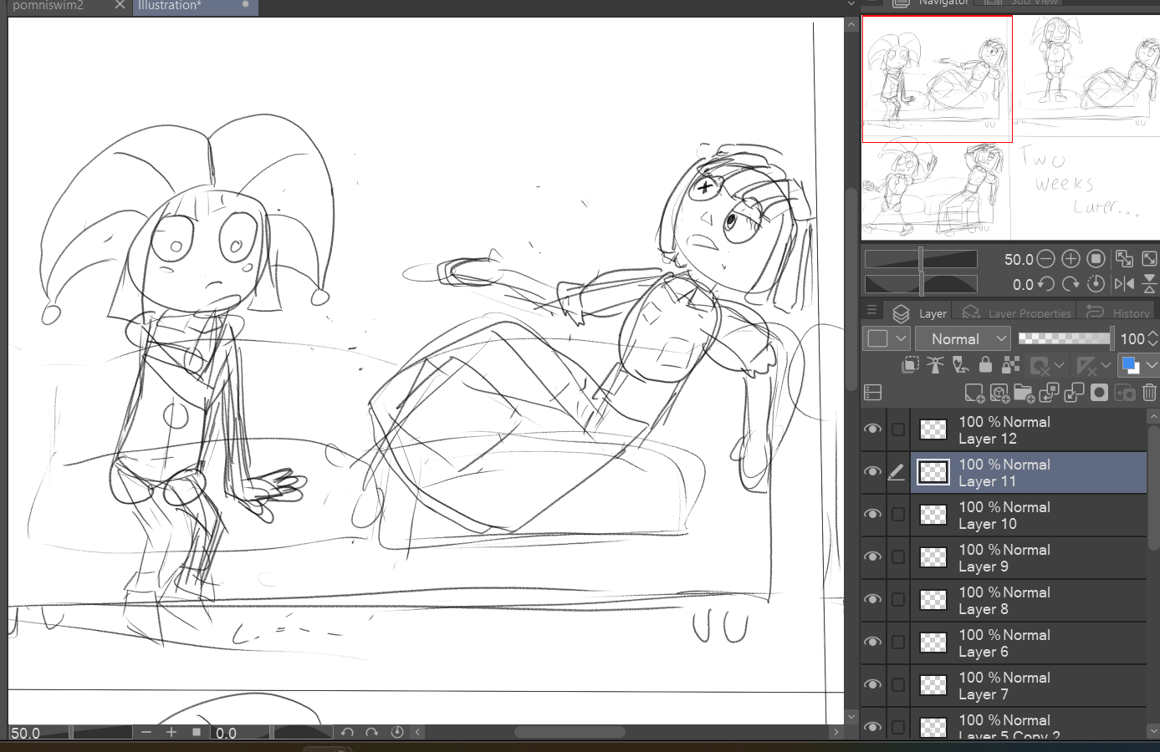Transfer drawing to the lower layer
Viewport: 1160px width, 752px height.
(1049, 393)
